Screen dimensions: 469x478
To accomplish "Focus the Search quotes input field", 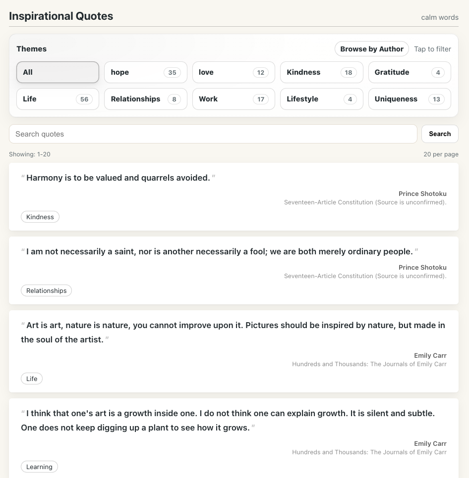I will [x=213, y=134].
